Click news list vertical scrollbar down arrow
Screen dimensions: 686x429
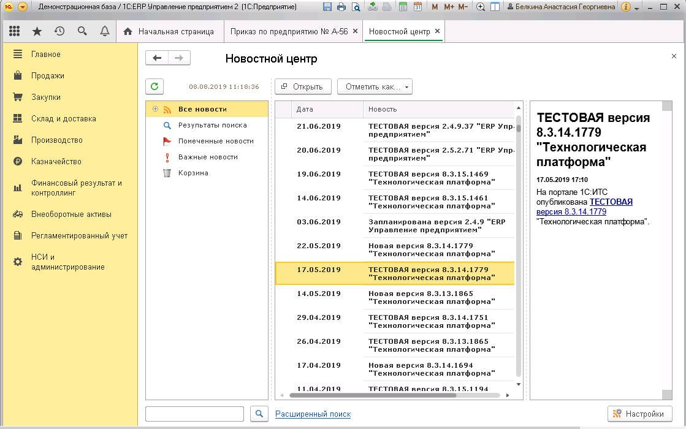[519, 384]
